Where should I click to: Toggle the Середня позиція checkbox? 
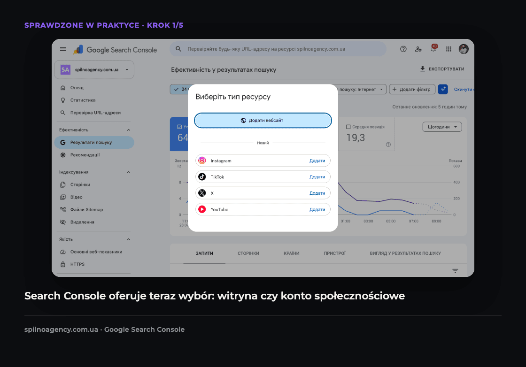348,127
